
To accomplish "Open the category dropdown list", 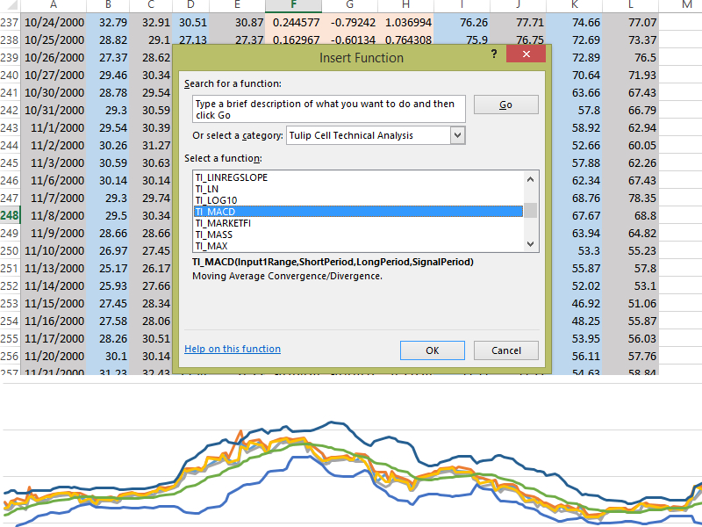I will (456, 135).
